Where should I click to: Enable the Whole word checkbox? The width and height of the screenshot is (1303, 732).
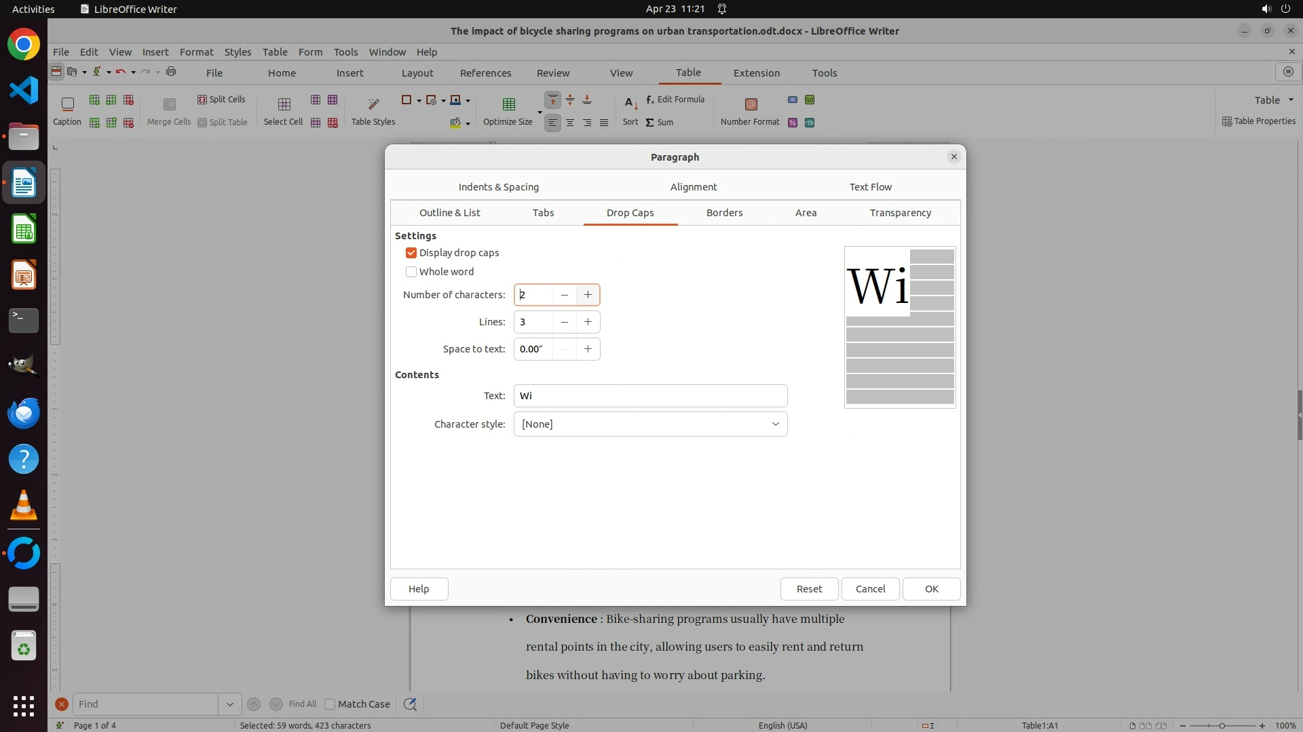[411, 272]
